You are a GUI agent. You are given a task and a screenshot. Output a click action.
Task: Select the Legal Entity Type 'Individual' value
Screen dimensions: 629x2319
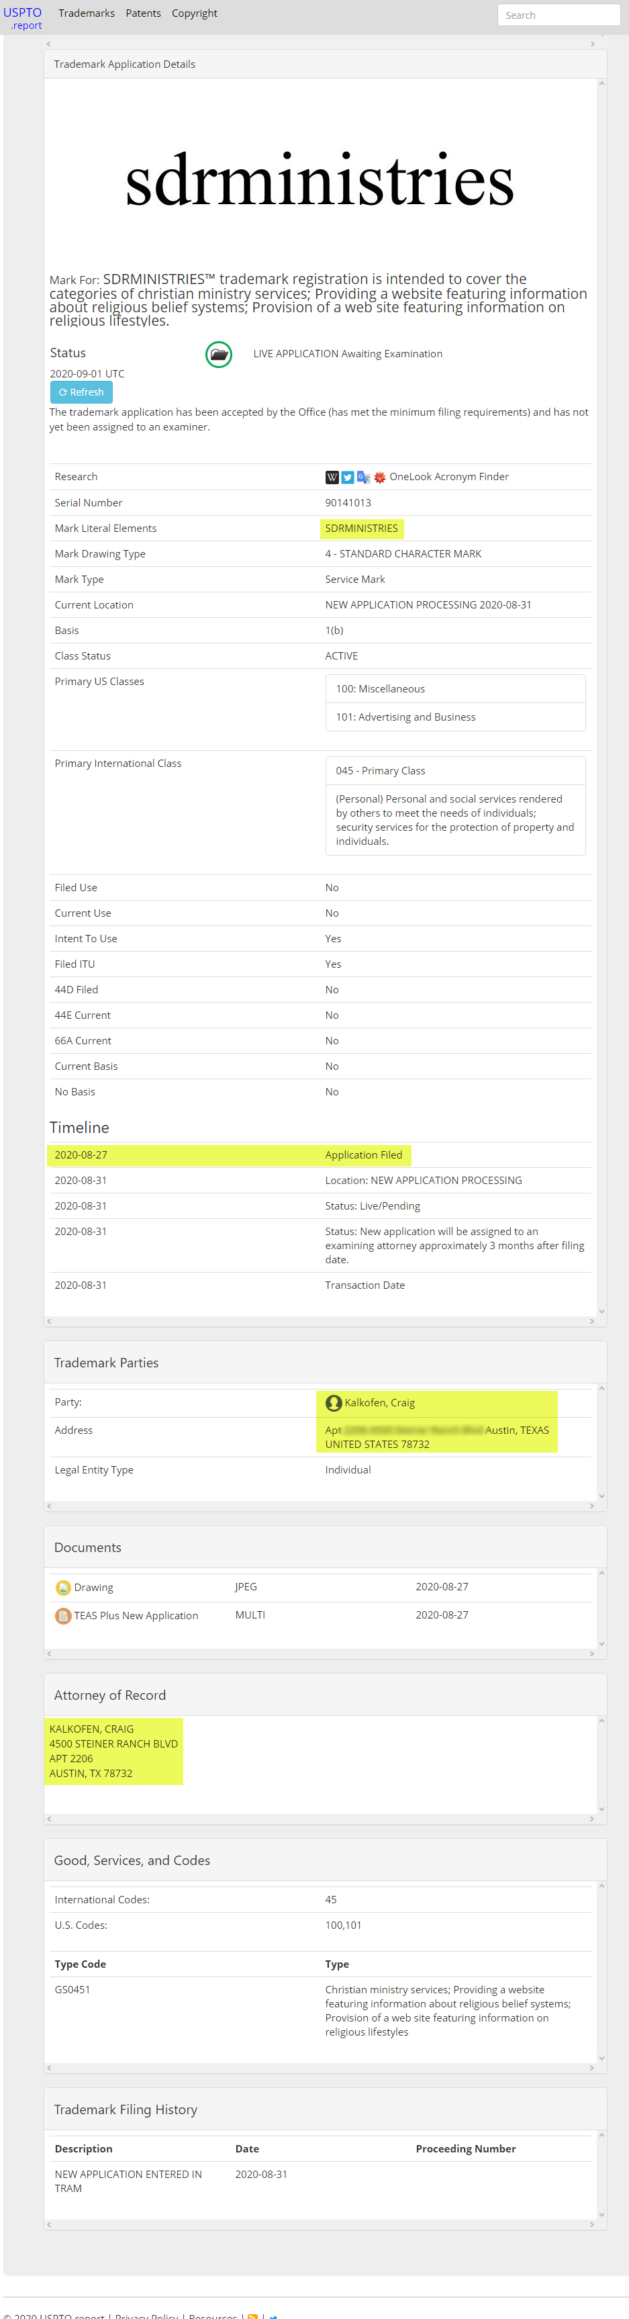tap(348, 1470)
